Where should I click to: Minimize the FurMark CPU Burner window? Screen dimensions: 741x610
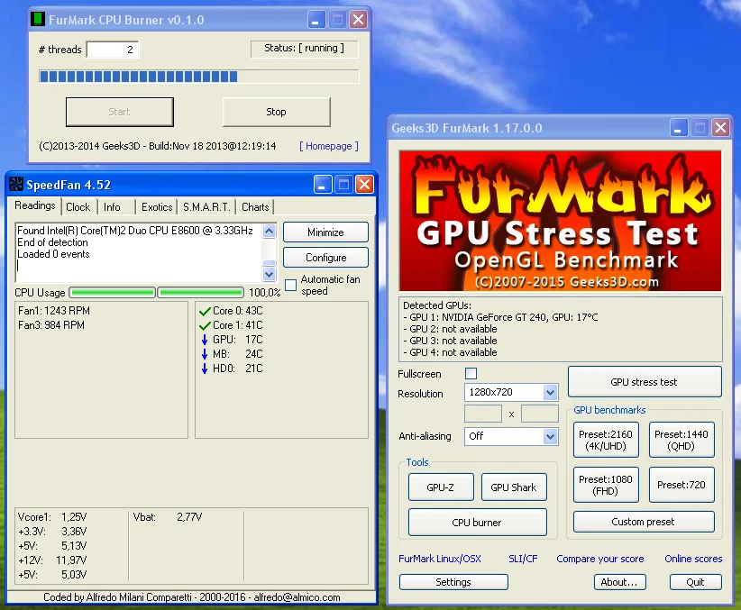(x=316, y=20)
